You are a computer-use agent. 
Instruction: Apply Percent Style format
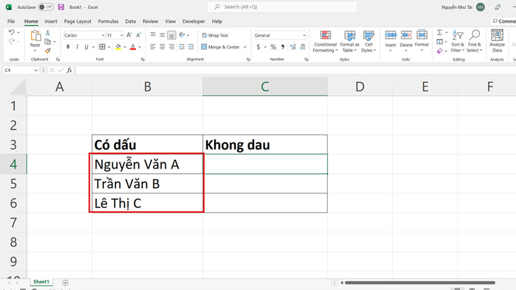click(x=273, y=47)
